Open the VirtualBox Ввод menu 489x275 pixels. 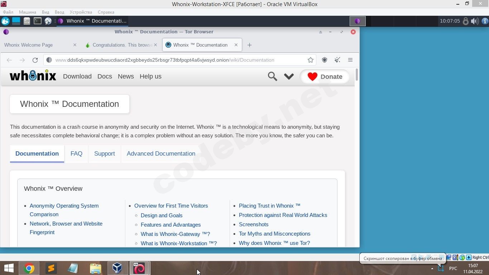(x=59, y=12)
